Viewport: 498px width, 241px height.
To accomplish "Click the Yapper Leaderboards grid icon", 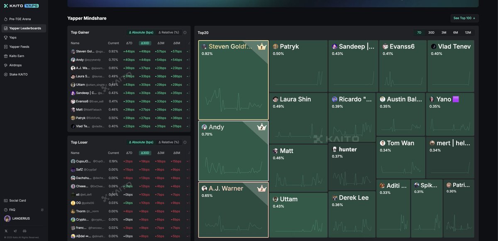I will (x=6, y=28).
